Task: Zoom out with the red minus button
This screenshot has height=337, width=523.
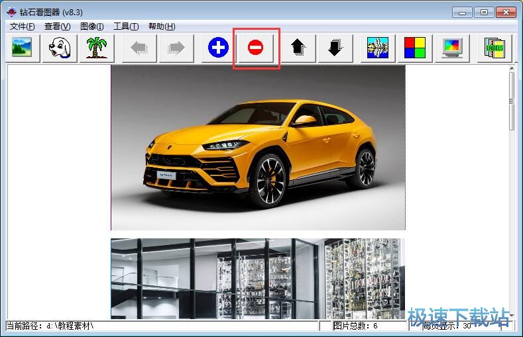Action: [256, 48]
